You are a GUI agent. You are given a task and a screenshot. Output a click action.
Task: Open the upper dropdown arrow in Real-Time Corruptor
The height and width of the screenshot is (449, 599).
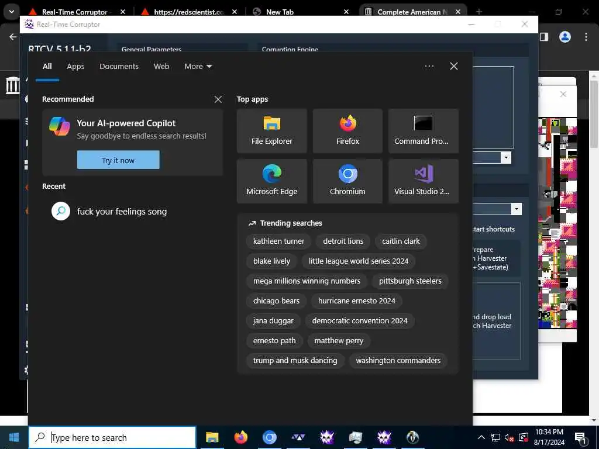506,157
